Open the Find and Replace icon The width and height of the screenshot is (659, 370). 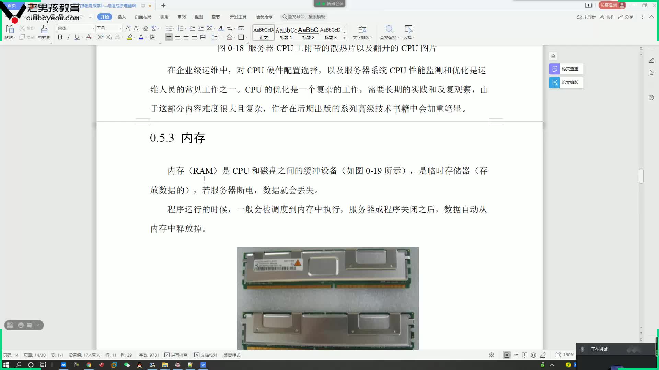point(389,29)
